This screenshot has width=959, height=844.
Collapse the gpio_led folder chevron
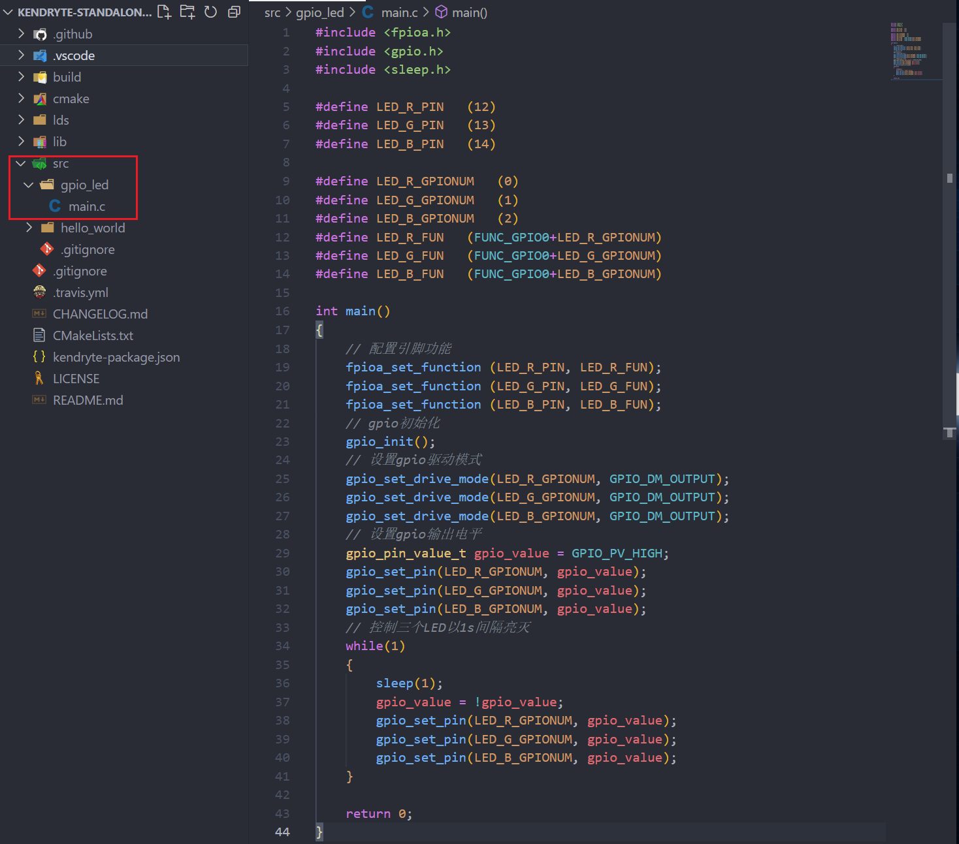[x=29, y=185]
